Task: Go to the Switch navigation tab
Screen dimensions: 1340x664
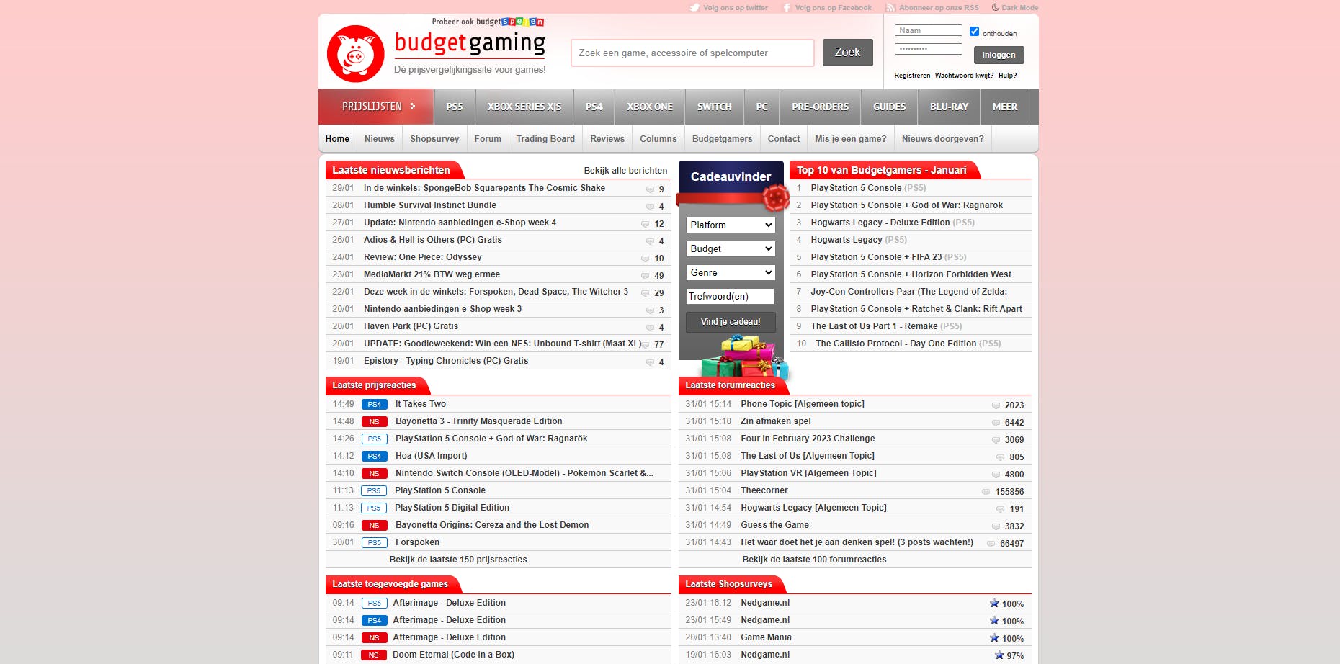Action: [x=715, y=107]
